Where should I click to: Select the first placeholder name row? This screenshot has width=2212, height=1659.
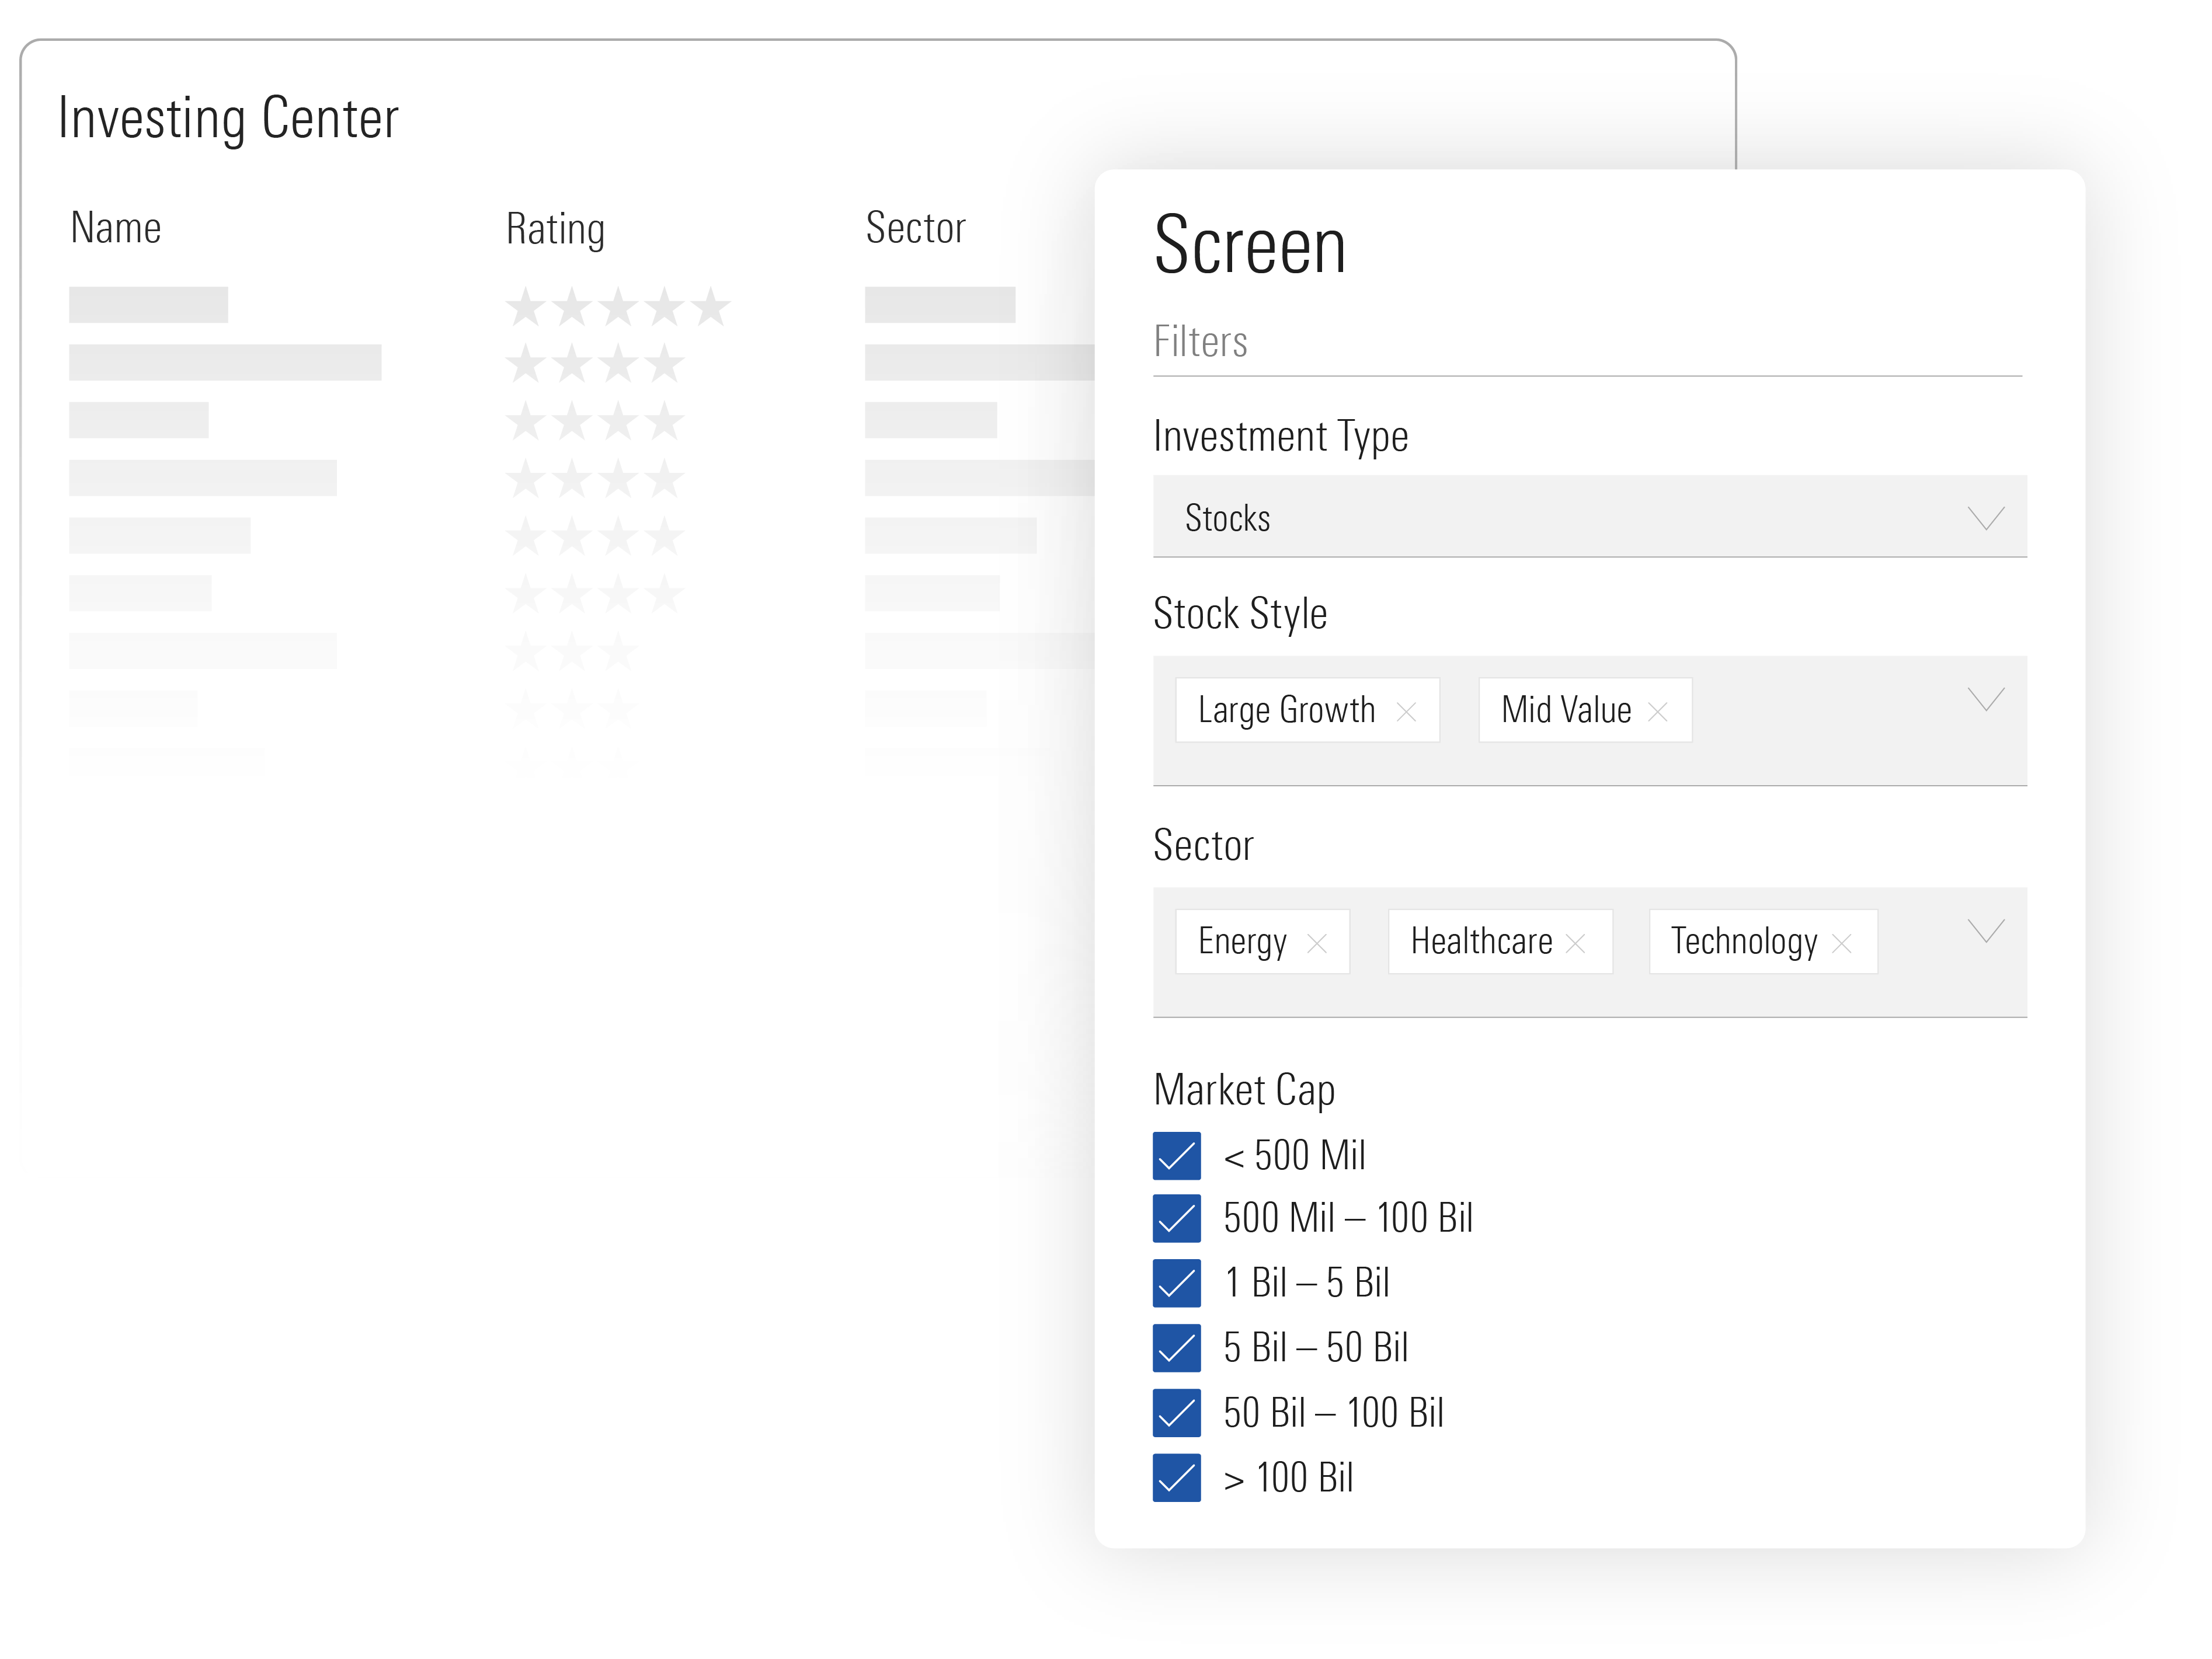click(148, 305)
